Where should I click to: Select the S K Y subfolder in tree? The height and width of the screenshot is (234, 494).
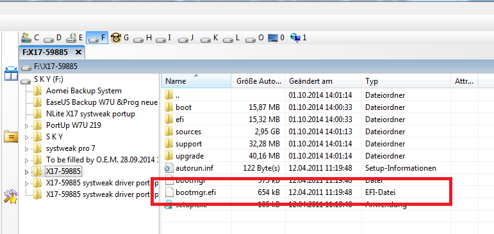click(54, 137)
